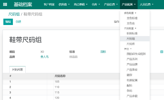Select 产品季度 menu item
This screenshot has width=164, height=100.
[x=132, y=70]
